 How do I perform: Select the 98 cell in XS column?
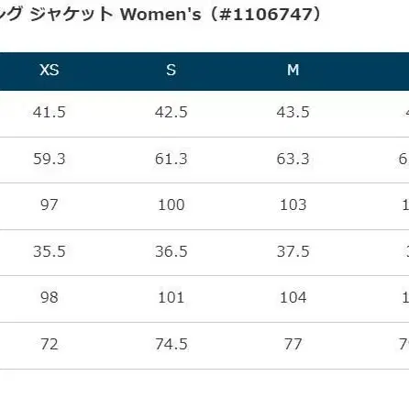click(x=50, y=297)
